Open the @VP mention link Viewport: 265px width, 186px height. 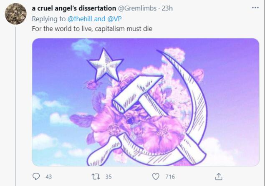(114, 19)
